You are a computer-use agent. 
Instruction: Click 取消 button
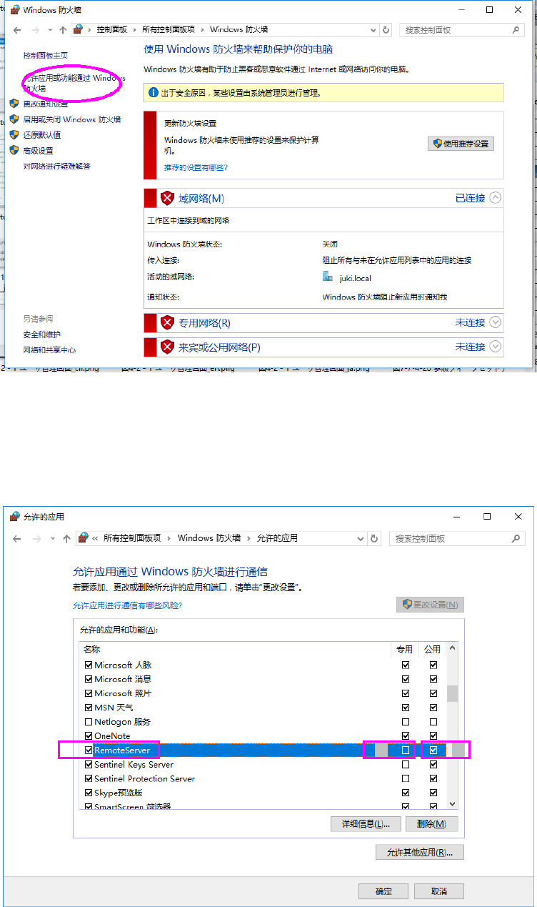coord(438,891)
